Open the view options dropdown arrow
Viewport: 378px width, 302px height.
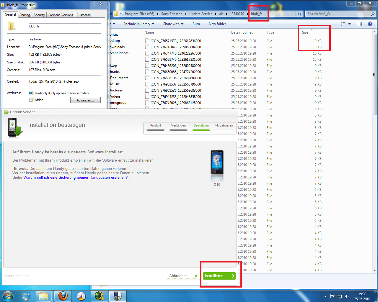[350, 24]
